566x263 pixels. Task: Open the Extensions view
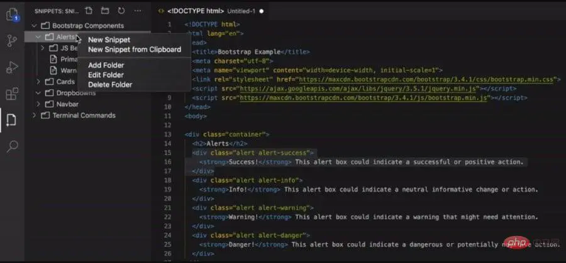pos(12,94)
